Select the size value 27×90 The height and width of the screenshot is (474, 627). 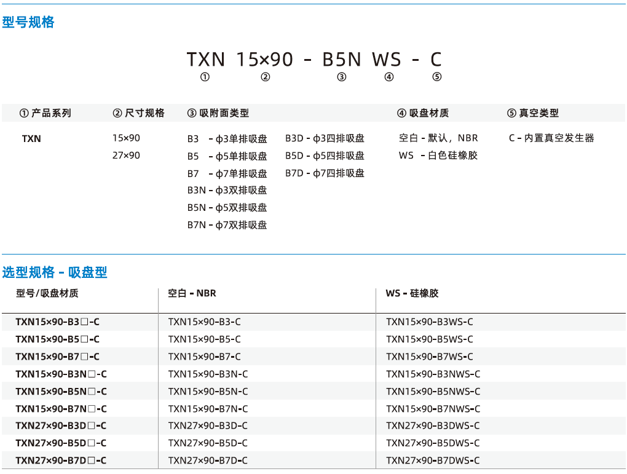[126, 155]
